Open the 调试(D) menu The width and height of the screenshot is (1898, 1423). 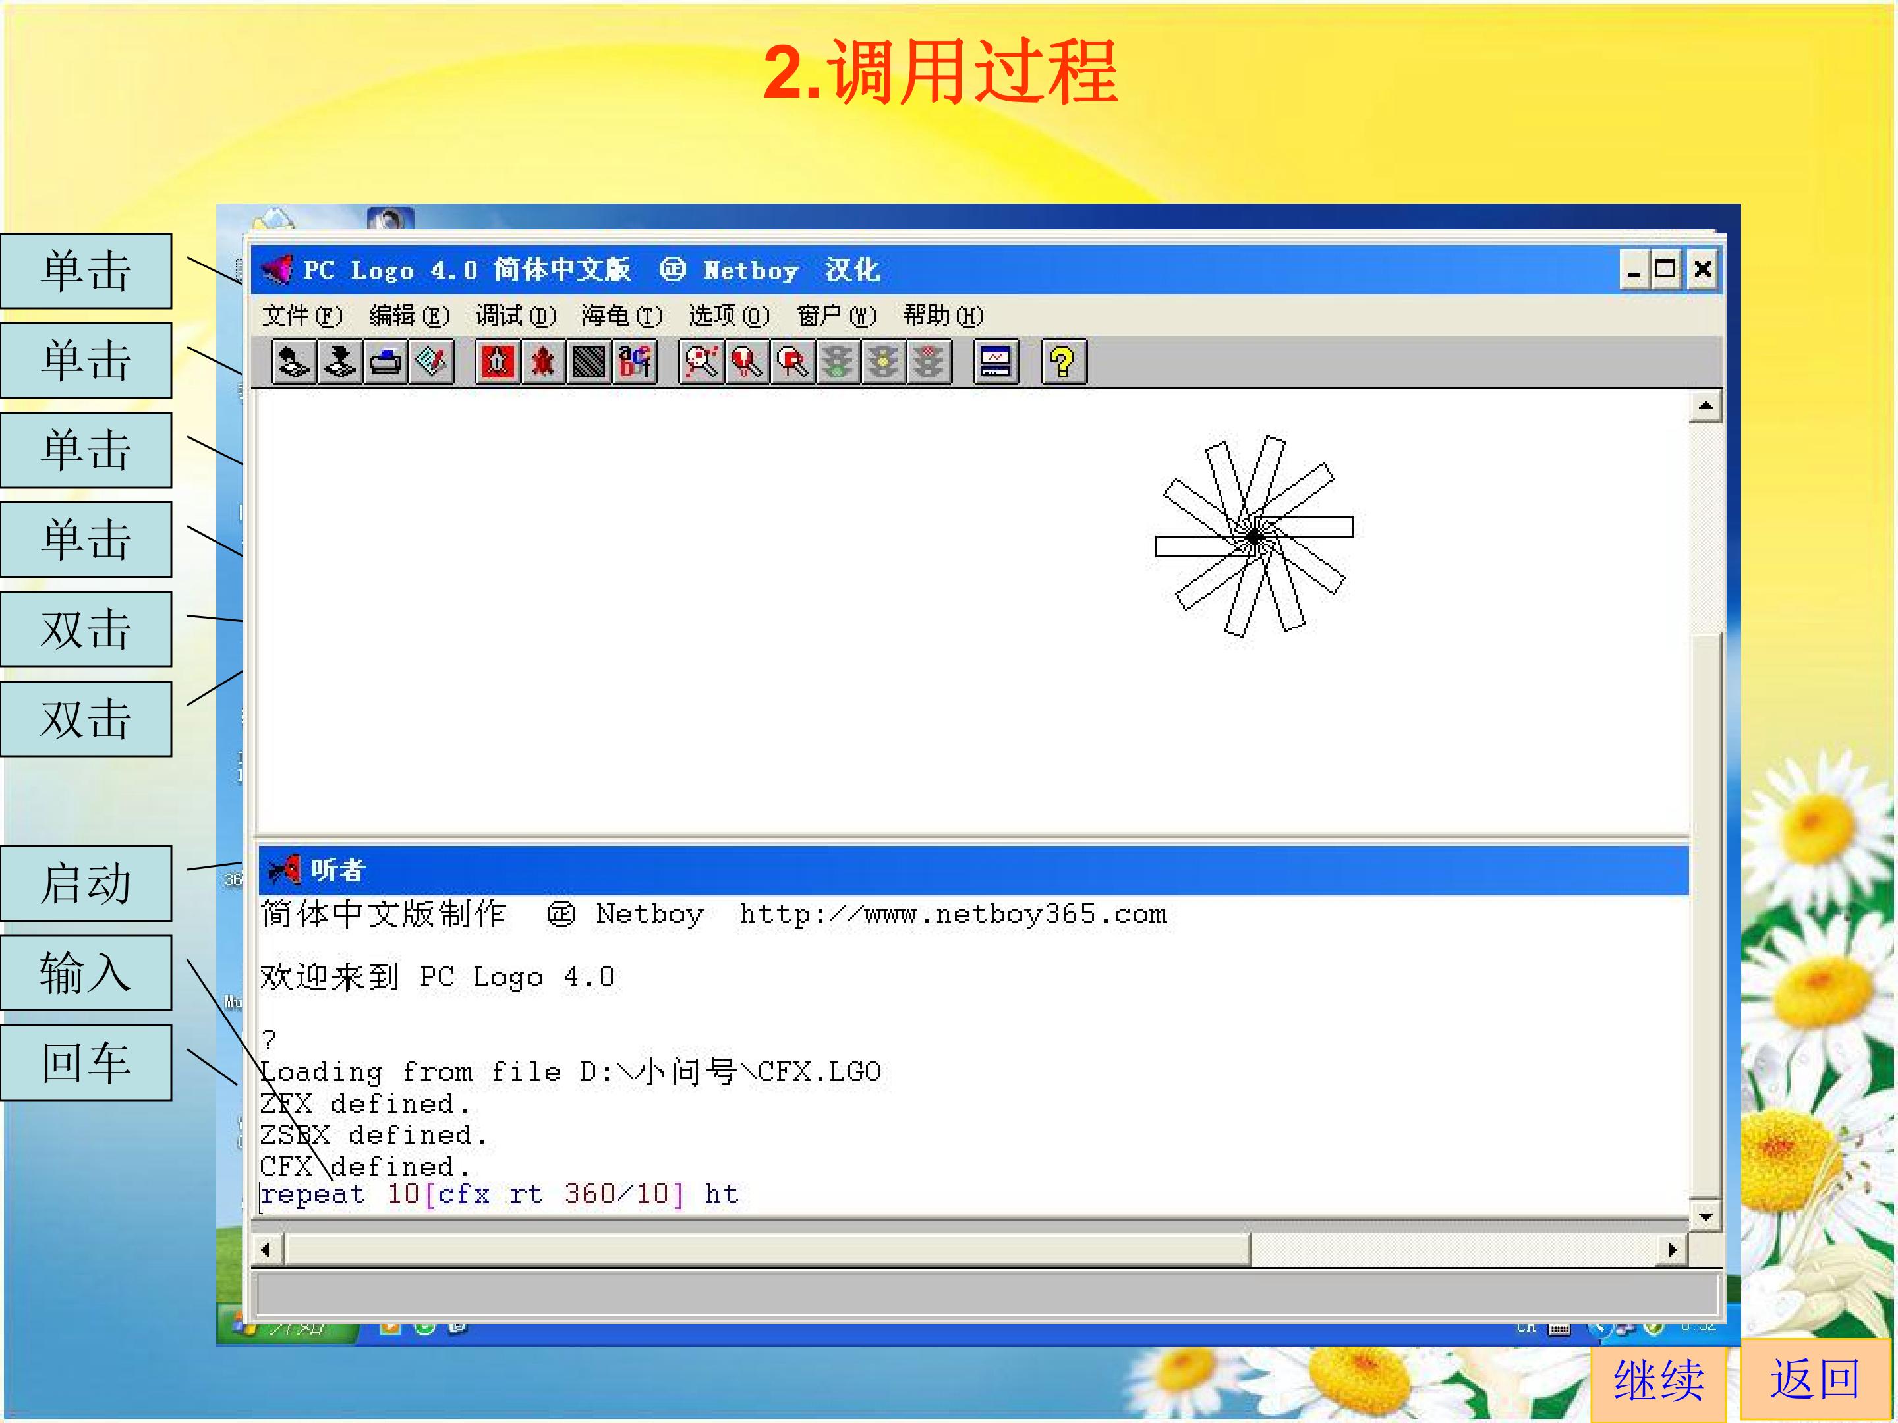pos(515,316)
